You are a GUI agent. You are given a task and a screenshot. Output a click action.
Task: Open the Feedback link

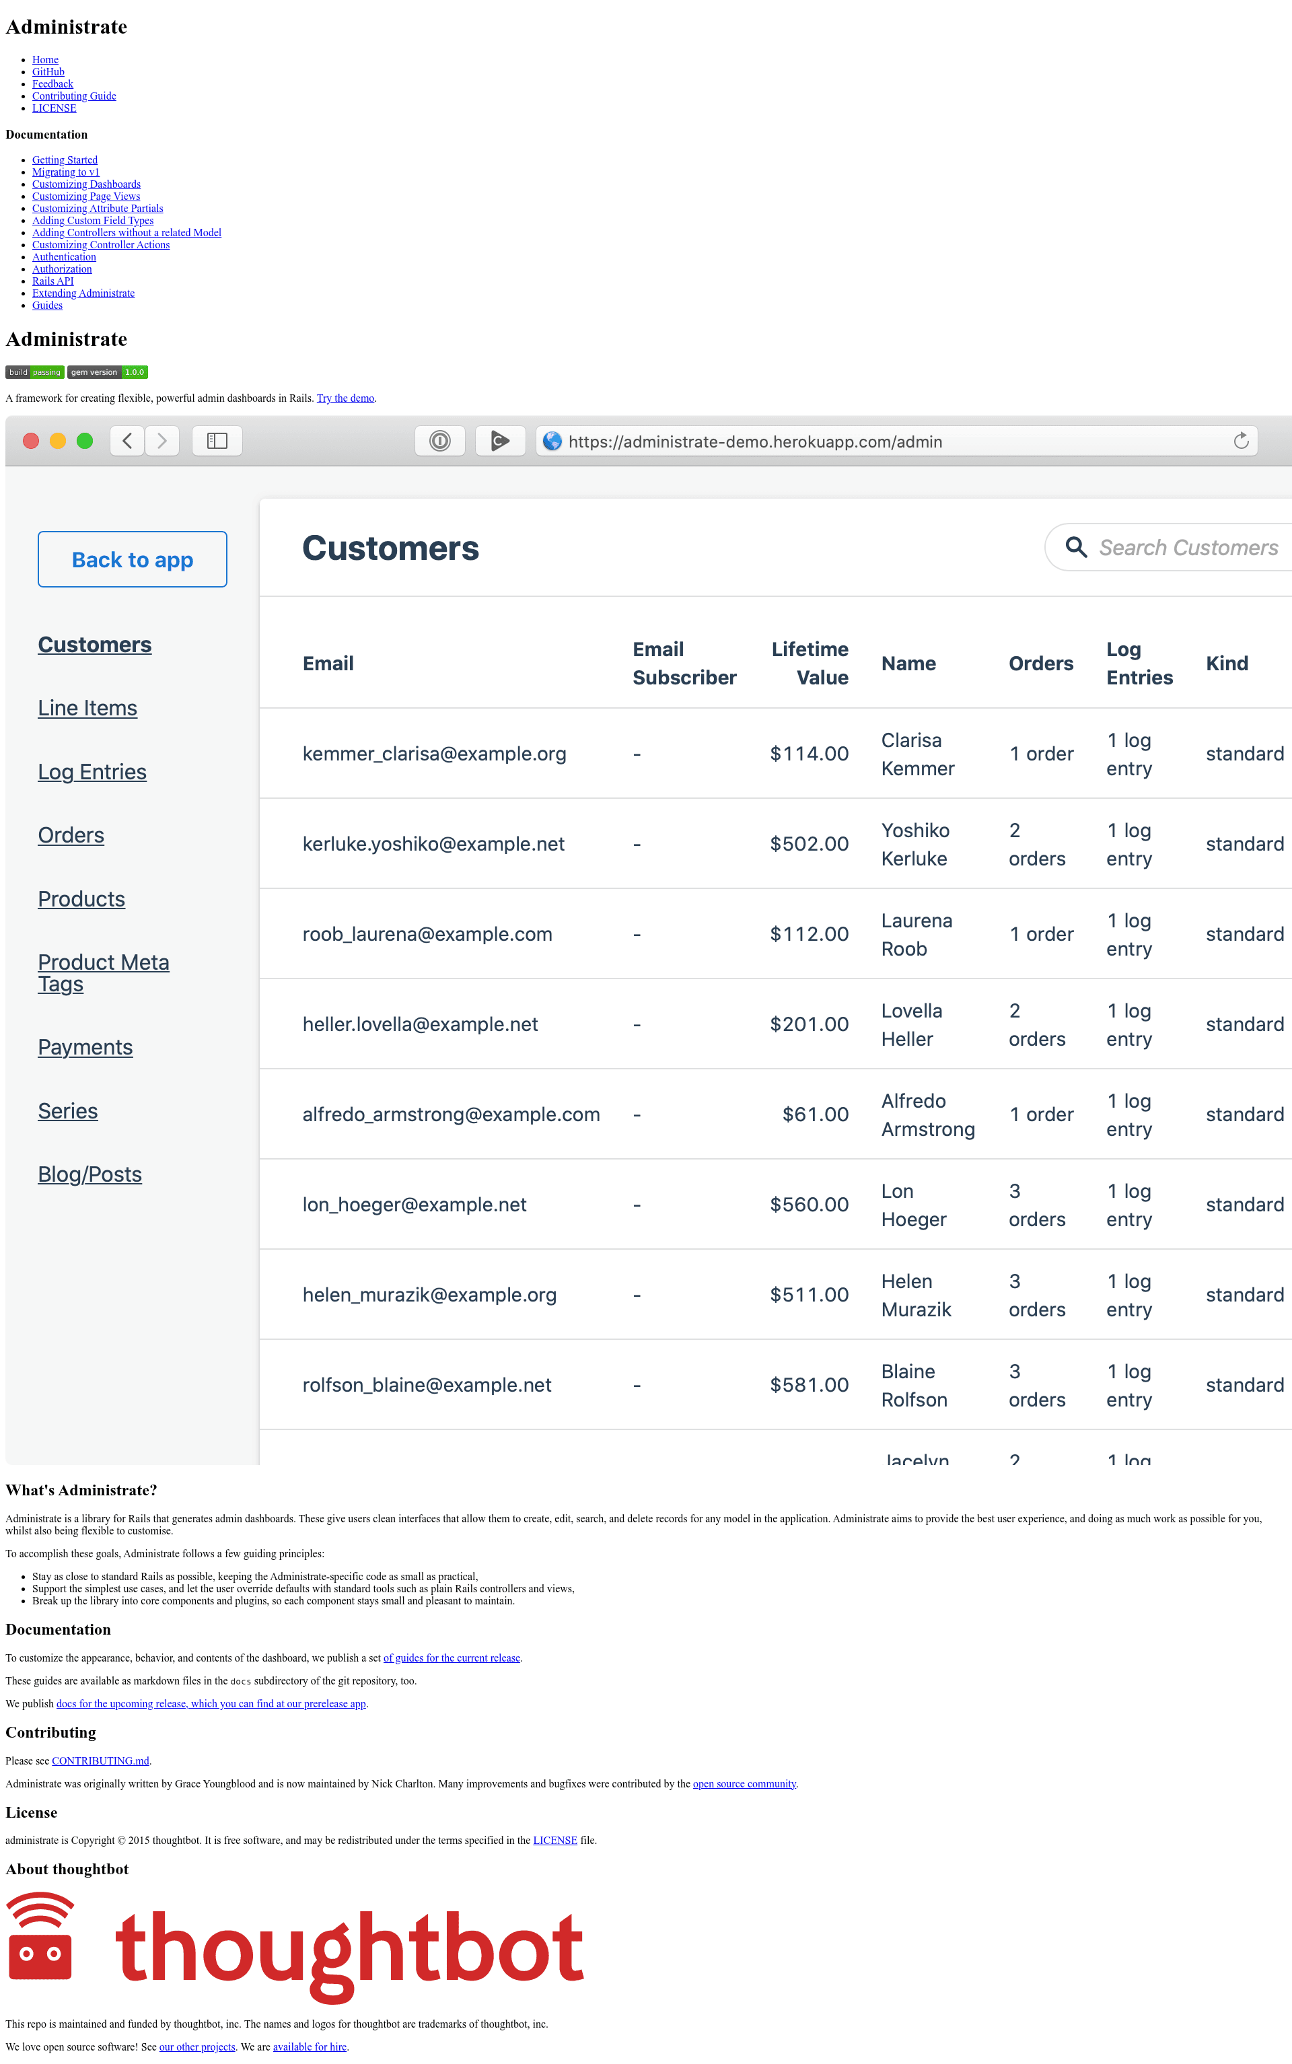coord(52,83)
